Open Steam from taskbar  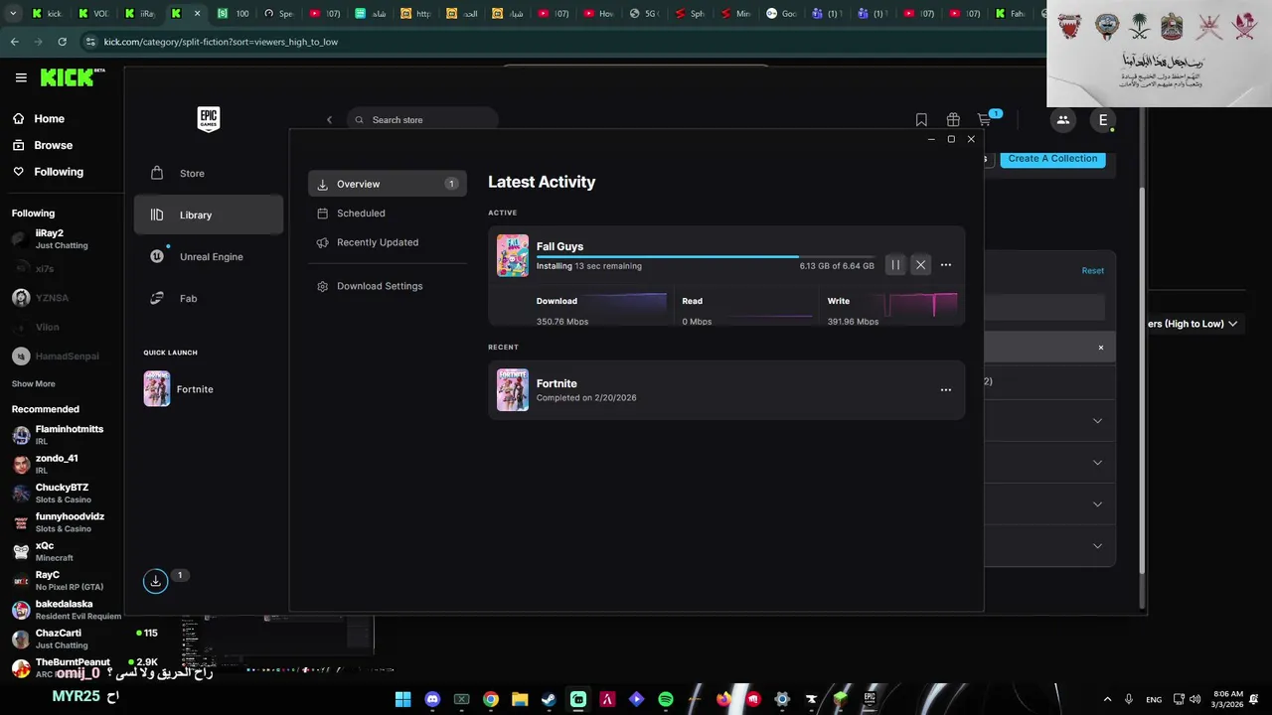(x=549, y=699)
